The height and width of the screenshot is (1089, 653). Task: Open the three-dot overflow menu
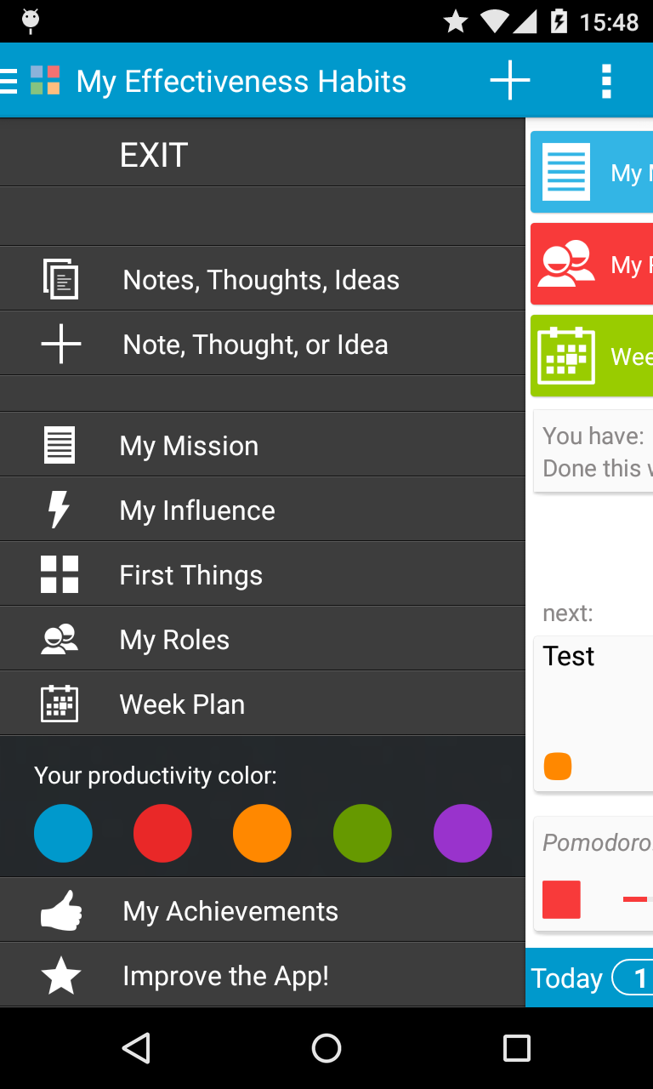click(x=606, y=81)
